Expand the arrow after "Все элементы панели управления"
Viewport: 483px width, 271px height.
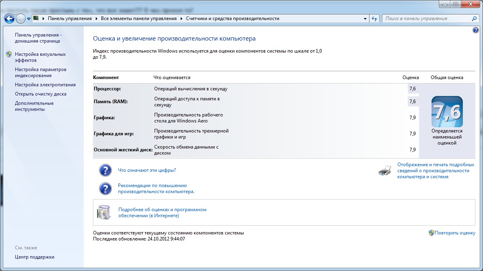click(181, 19)
